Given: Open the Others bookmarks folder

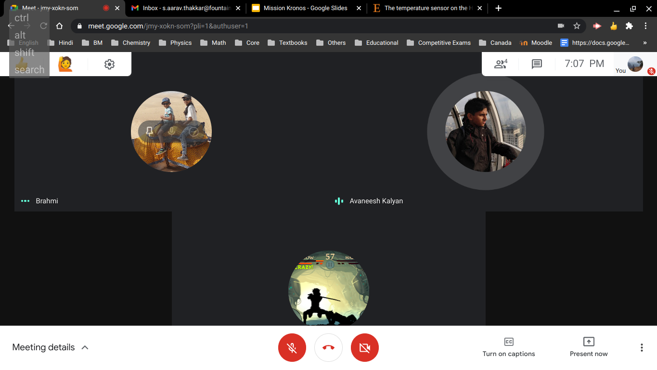Looking at the screenshot, I should (x=331, y=43).
